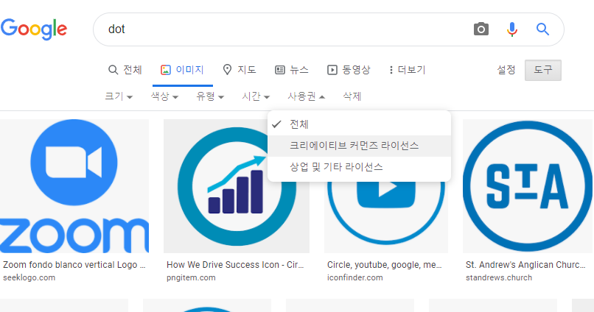Screen dimensions: 594x312
Task: Visit pngitem.com source link
Action: tap(191, 277)
